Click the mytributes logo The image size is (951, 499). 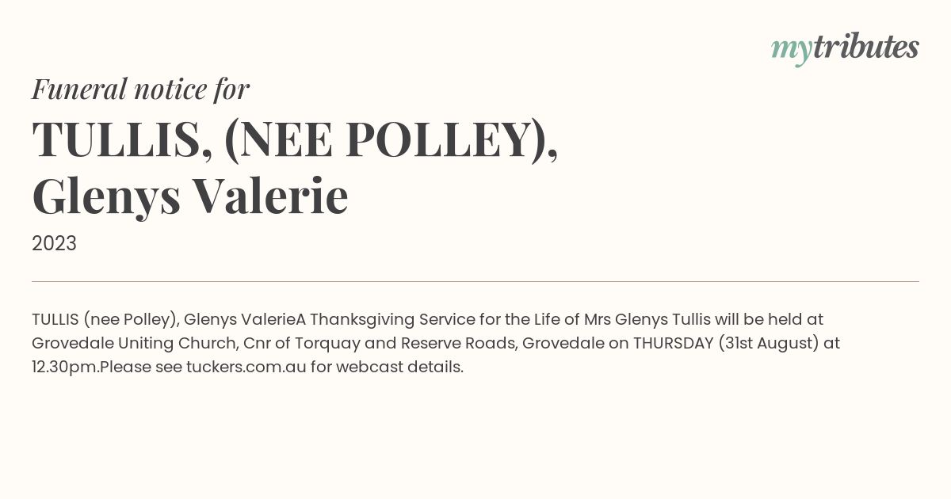(845, 48)
